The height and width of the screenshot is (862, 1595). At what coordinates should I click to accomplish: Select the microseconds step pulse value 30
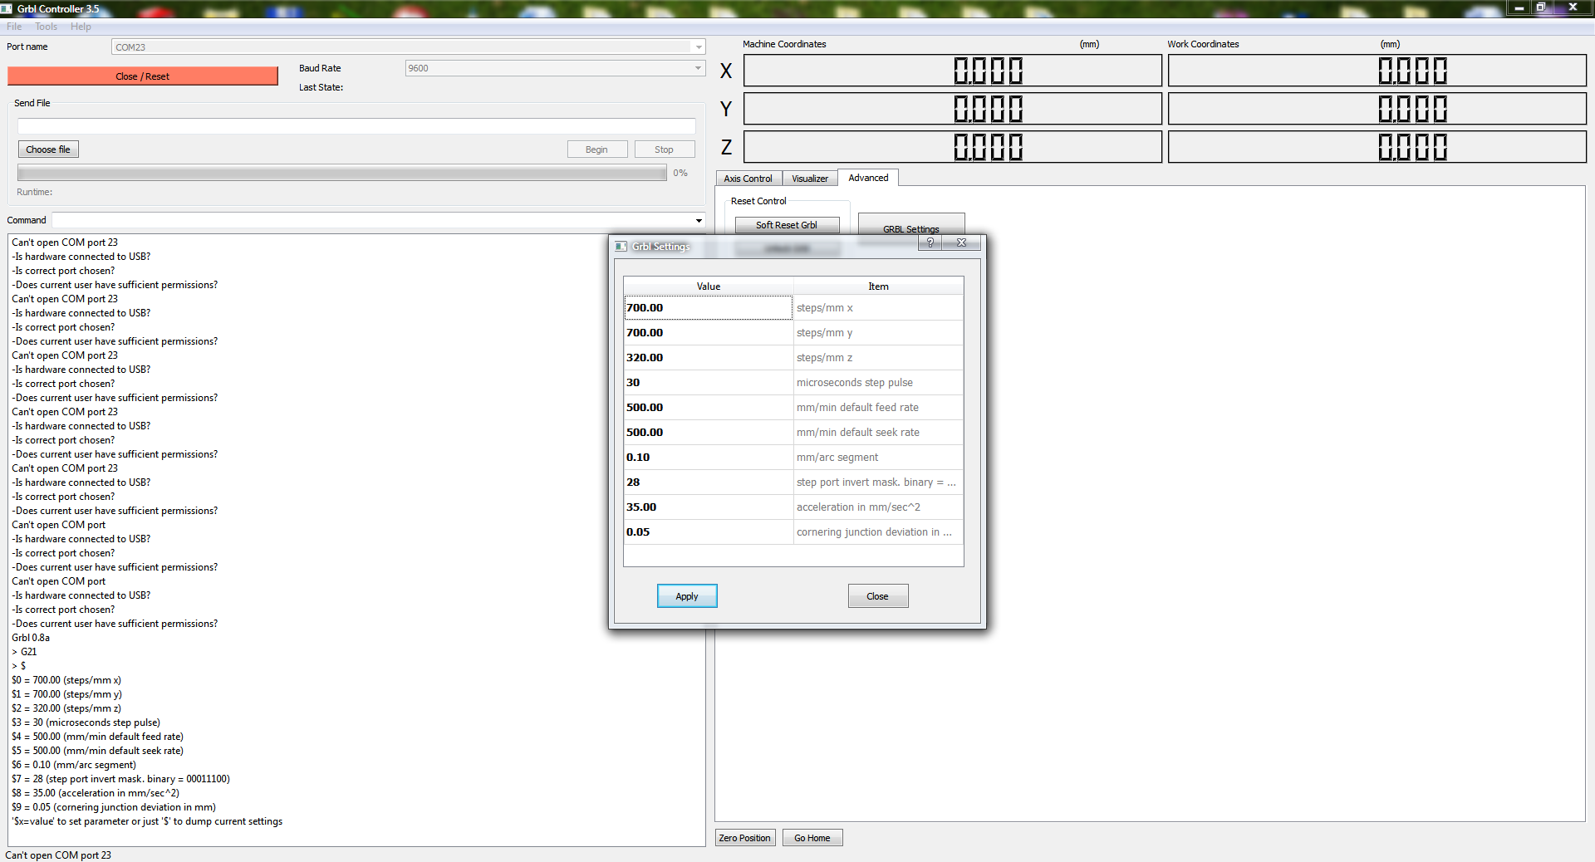click(709, 383)
